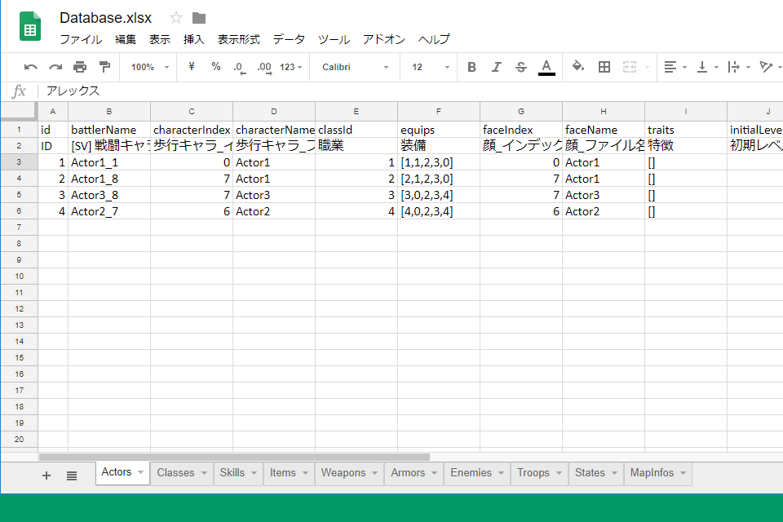Open the データ menu
The image size is (783, 522).
(289, 39)
